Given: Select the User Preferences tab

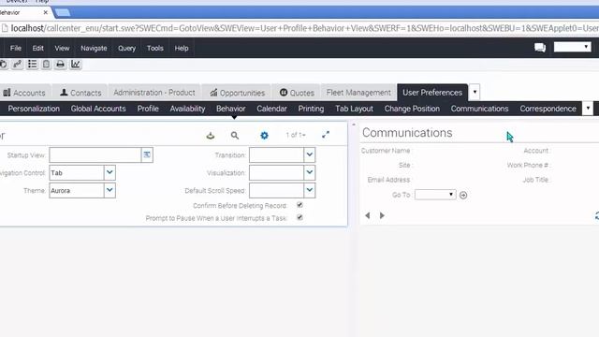Looking at the screenshot, I should 432,93.
